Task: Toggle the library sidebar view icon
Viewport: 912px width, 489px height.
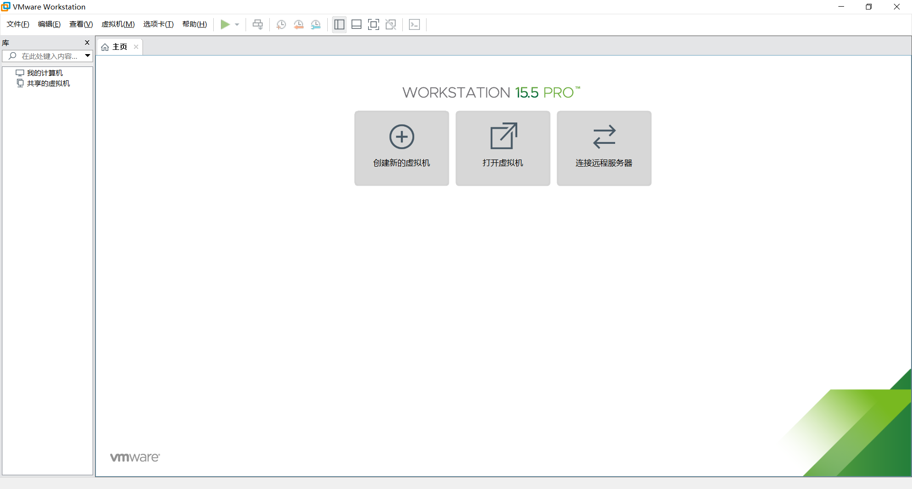Action: [339, 25]
